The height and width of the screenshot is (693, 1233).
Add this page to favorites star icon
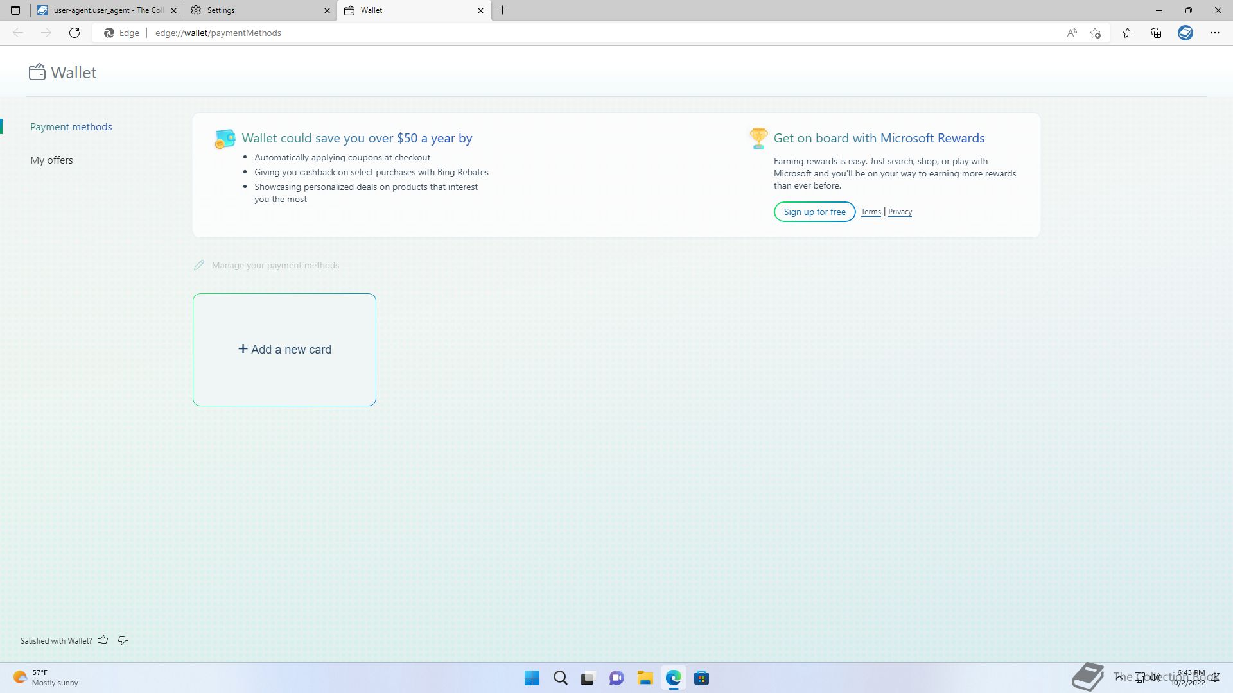coord(1096,33)
